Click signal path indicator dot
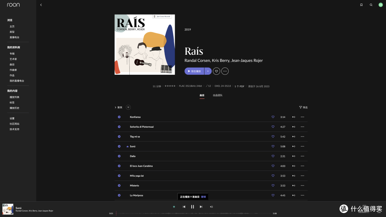 174,207
